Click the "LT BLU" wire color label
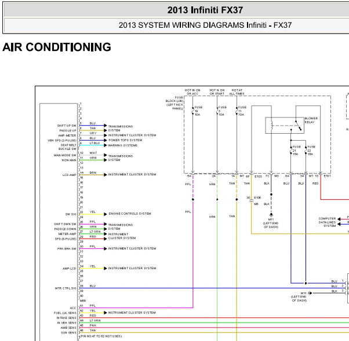The image size is (349, 341). point(95,143)
